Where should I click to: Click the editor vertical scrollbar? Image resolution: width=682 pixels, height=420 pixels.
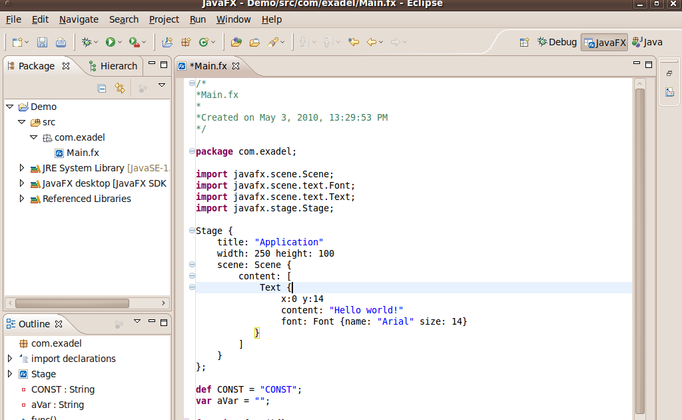click(x=639, y=250)
